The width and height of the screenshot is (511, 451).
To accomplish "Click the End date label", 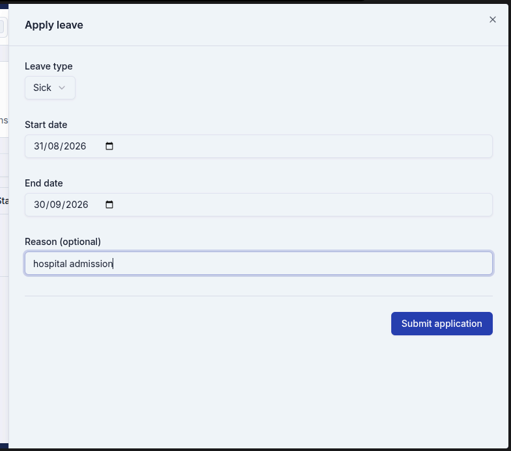I will tap(44, 183).
